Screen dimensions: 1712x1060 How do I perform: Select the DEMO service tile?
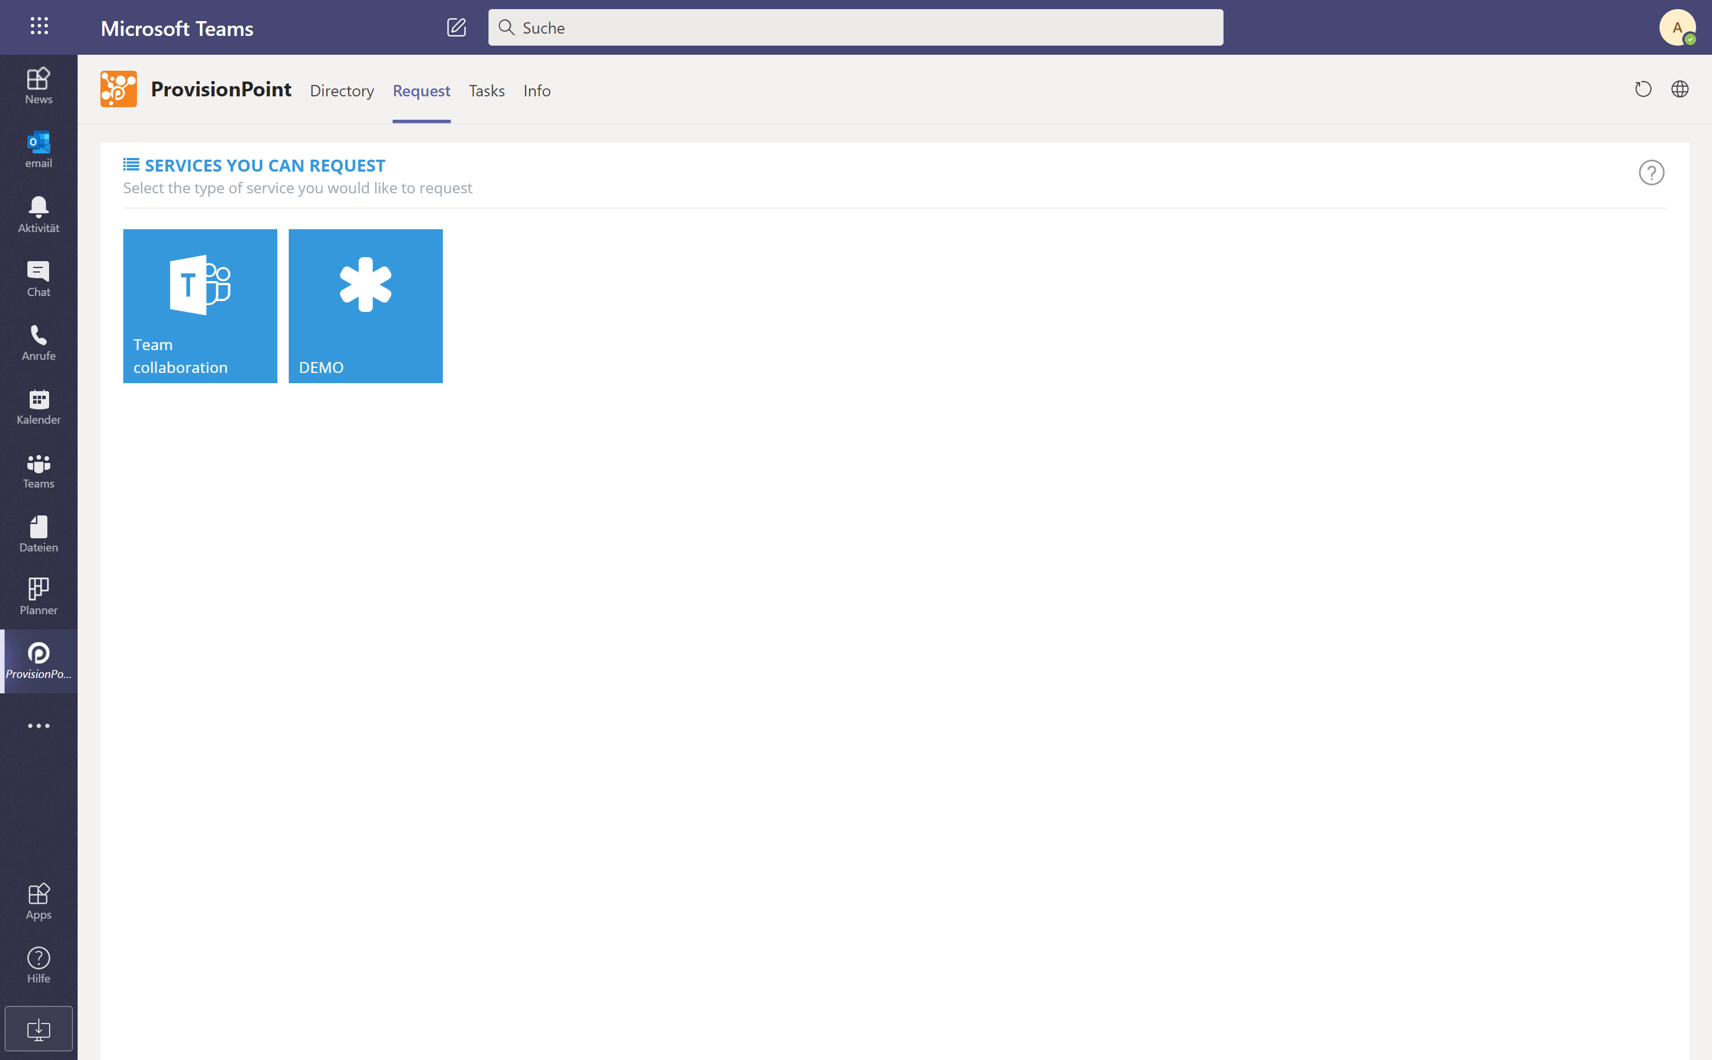tap(366, 306)
